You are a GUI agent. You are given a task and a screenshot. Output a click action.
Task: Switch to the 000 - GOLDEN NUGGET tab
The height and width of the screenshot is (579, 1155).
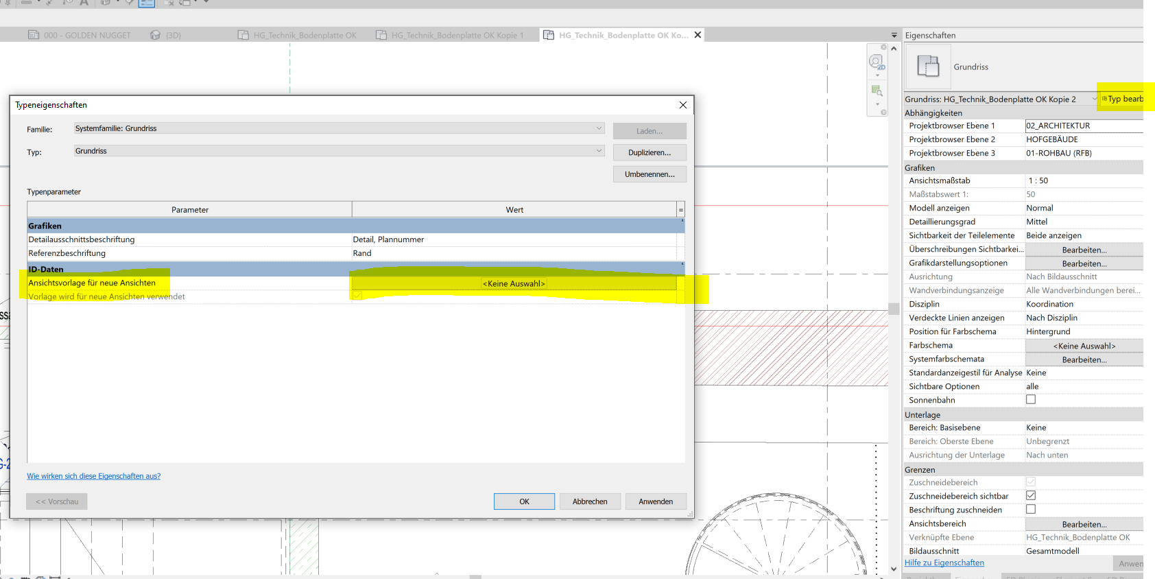point(79,35)
